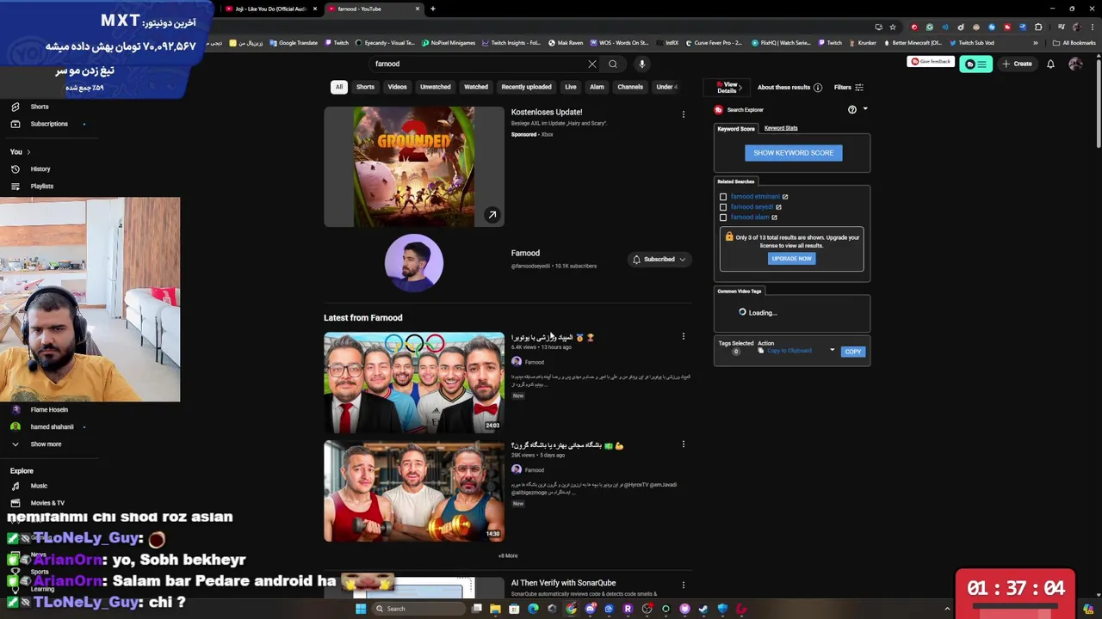This screenshot has width=1102, height=619.
Task: Open the notifications bell
Action: click(1050, 64)
